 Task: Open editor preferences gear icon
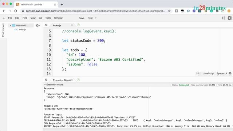pos(230,18)
